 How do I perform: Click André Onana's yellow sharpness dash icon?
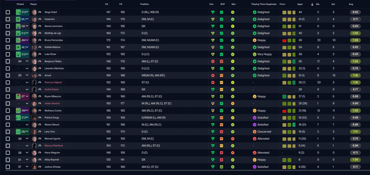(221, 89)
